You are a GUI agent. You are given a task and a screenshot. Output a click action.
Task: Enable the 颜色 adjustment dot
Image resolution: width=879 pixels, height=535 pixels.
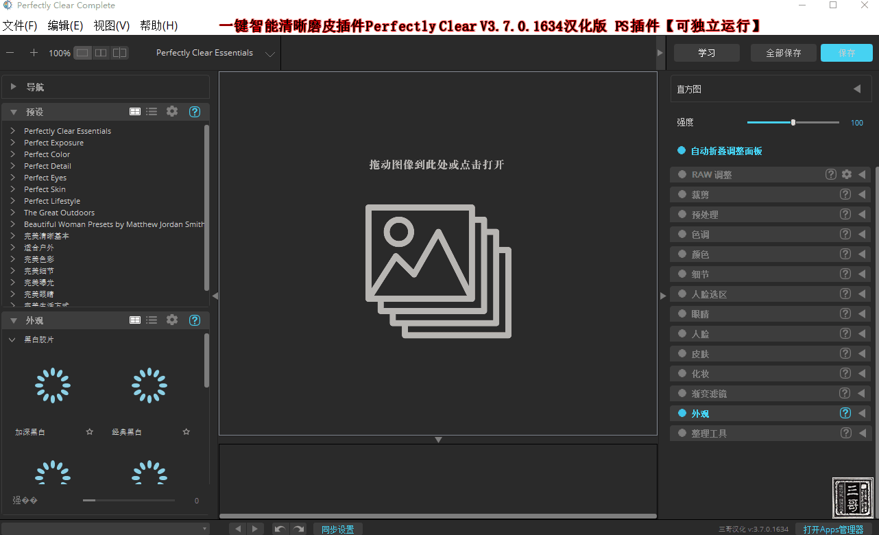(682, 254)
